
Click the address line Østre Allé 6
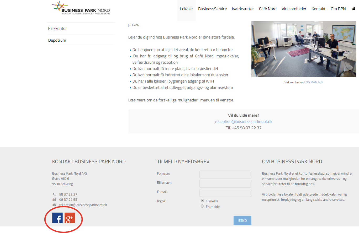click(x=61, y=179)
